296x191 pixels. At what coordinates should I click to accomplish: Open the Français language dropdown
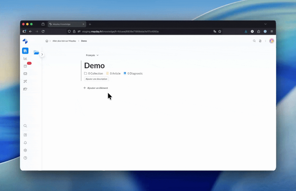[92, 55]
